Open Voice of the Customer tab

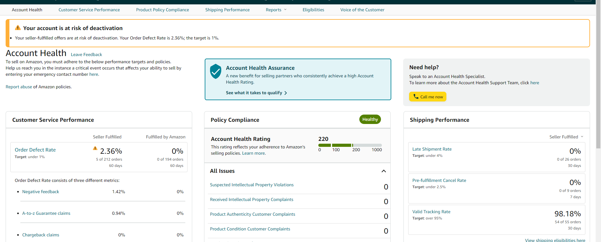(x=362, y=10)
